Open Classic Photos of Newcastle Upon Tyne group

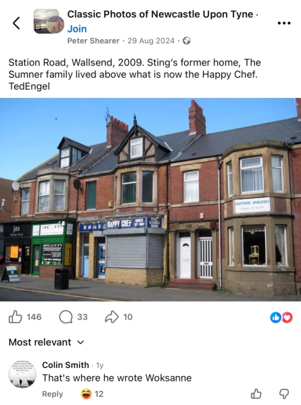(160, 14)
